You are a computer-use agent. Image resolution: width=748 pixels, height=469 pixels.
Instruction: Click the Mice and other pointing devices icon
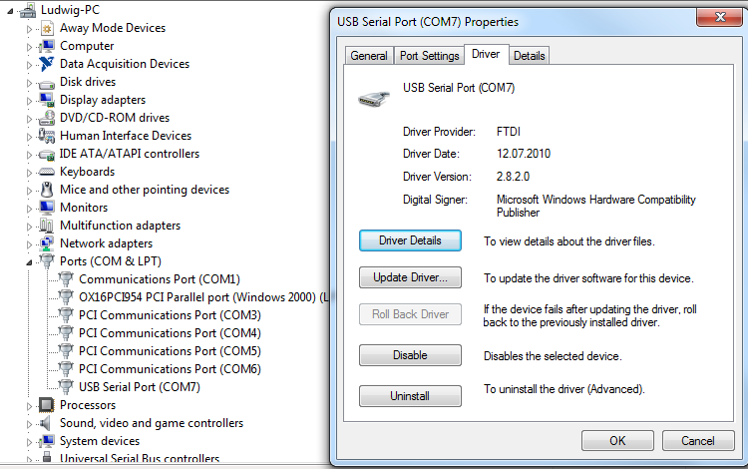point(46,190)
